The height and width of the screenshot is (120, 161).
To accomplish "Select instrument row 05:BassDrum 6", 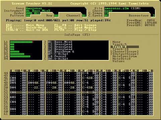I will click(61, 52).
